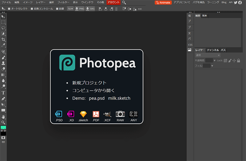Image resolution: width=246 pixels, height=161 pixels.
Task: Select the Brush tool
Action: 3,58
